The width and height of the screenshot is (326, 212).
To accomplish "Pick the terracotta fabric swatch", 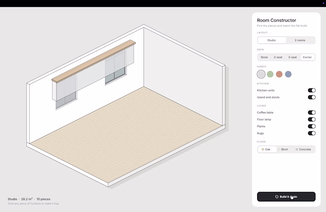I will pyautogui.click(x=279, y=74).
